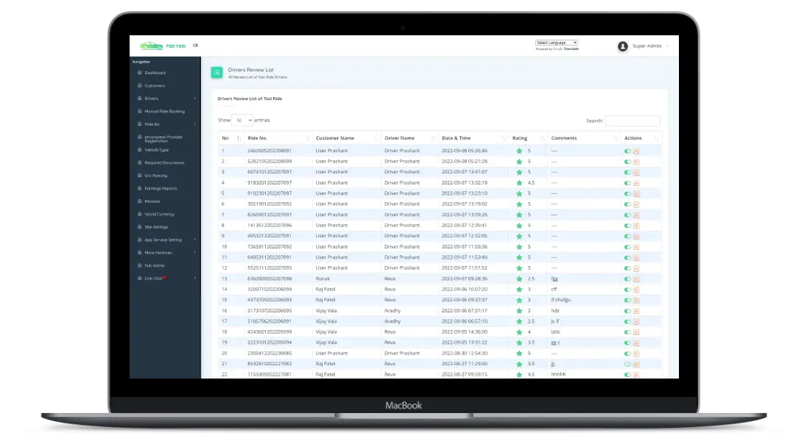
Task: Sort by the Driver Name column header
Action: pos(409,138)
